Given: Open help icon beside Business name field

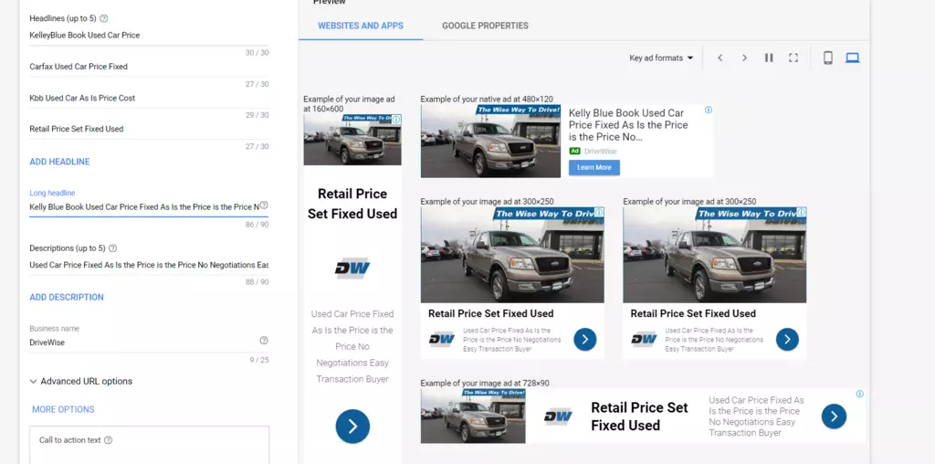Looking at the screenshot, I should [264, 341].
